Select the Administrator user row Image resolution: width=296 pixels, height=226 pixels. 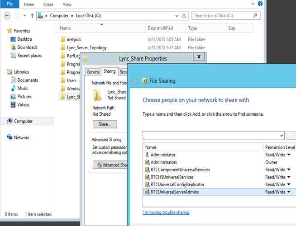coord(219,155)
